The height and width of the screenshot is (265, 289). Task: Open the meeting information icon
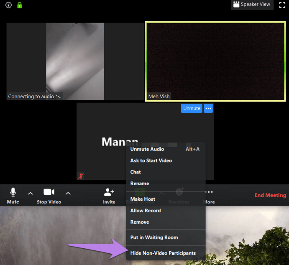(8, 5)
